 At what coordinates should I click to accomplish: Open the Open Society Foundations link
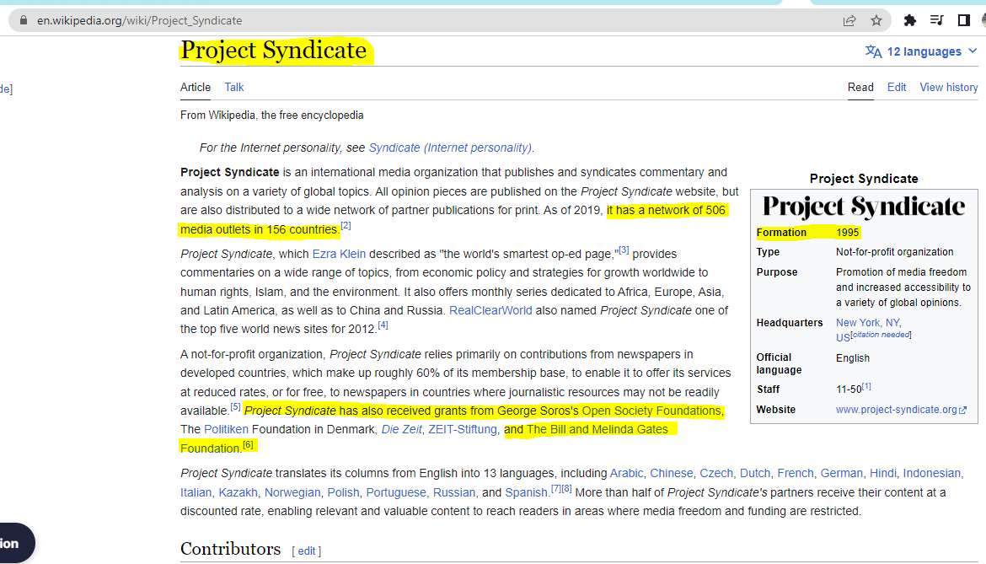pyautogui.click(x=651, y=411)
